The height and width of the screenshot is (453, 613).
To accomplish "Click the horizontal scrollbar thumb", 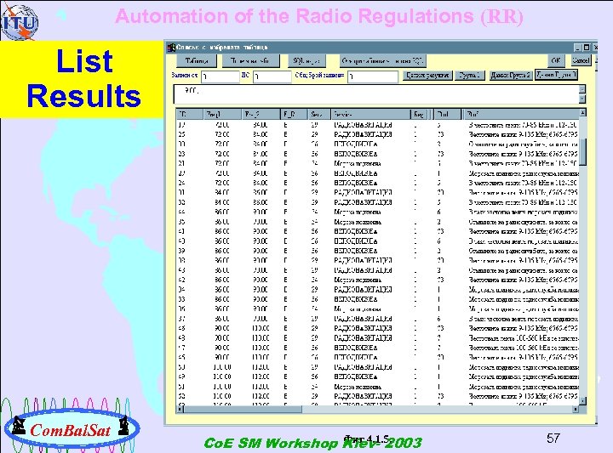I will point(243,409).
